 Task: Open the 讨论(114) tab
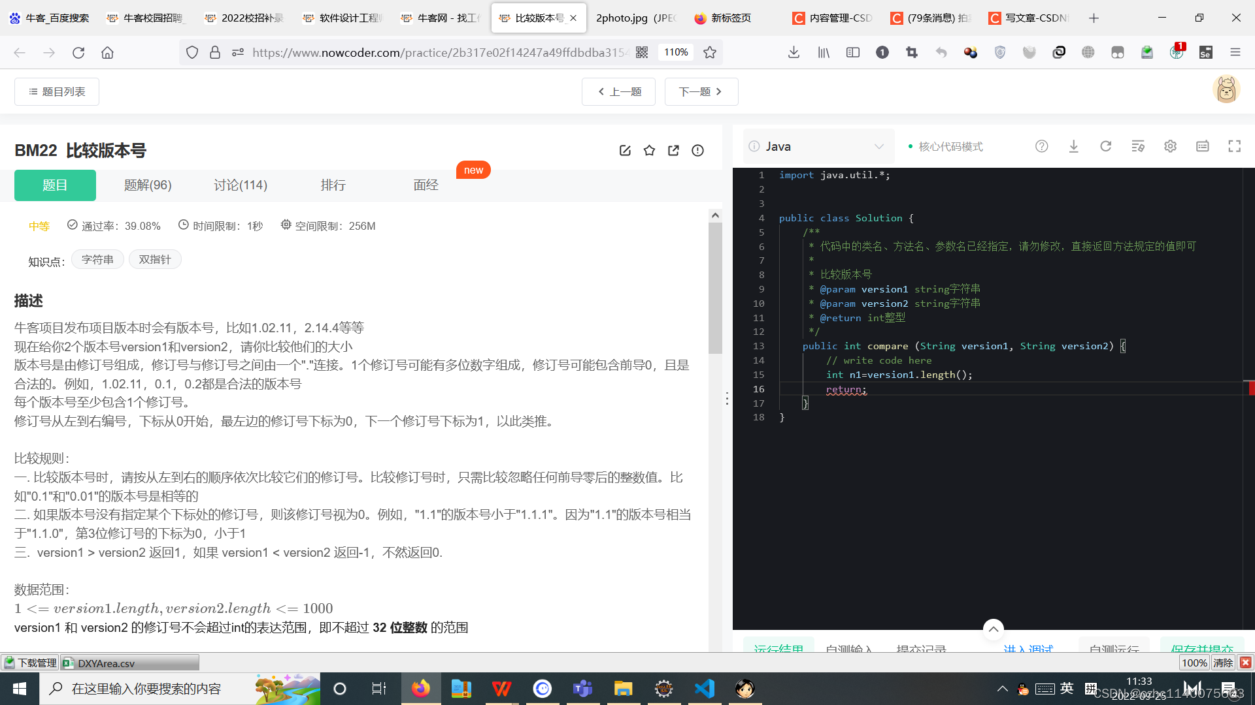pyautogui.click(x=241, y=185)
